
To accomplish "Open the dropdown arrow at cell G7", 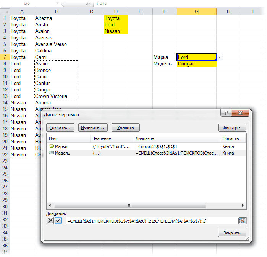I will pos(220,57).
